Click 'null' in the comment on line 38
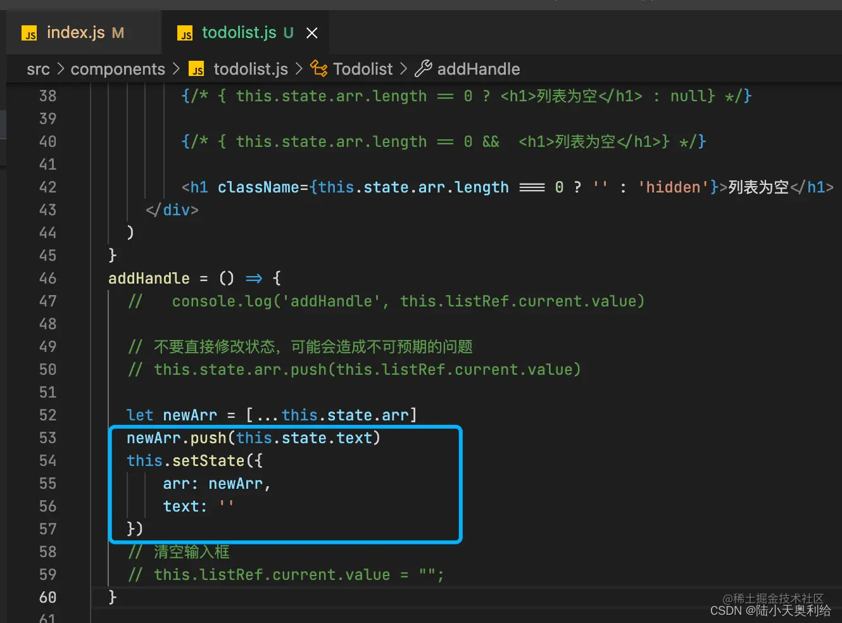Viewport: 842px width, 623px height. tap(688, 96)
